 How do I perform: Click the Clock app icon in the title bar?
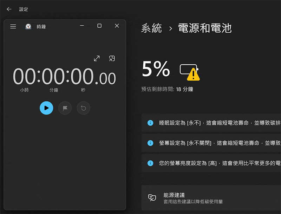(28, 26)
